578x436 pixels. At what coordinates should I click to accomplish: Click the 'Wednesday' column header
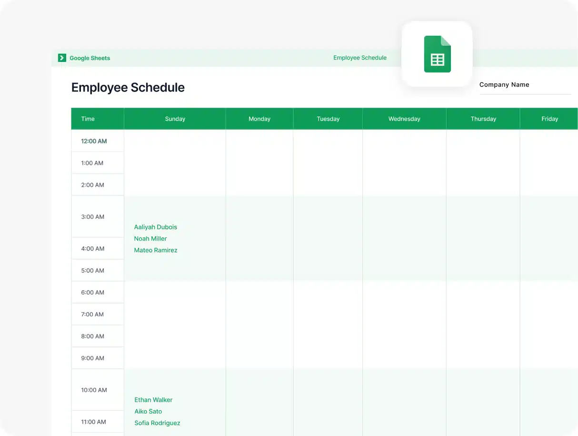pos(404,119)
